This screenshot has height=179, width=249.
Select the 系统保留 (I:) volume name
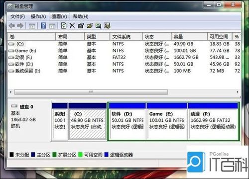(28, 71)
